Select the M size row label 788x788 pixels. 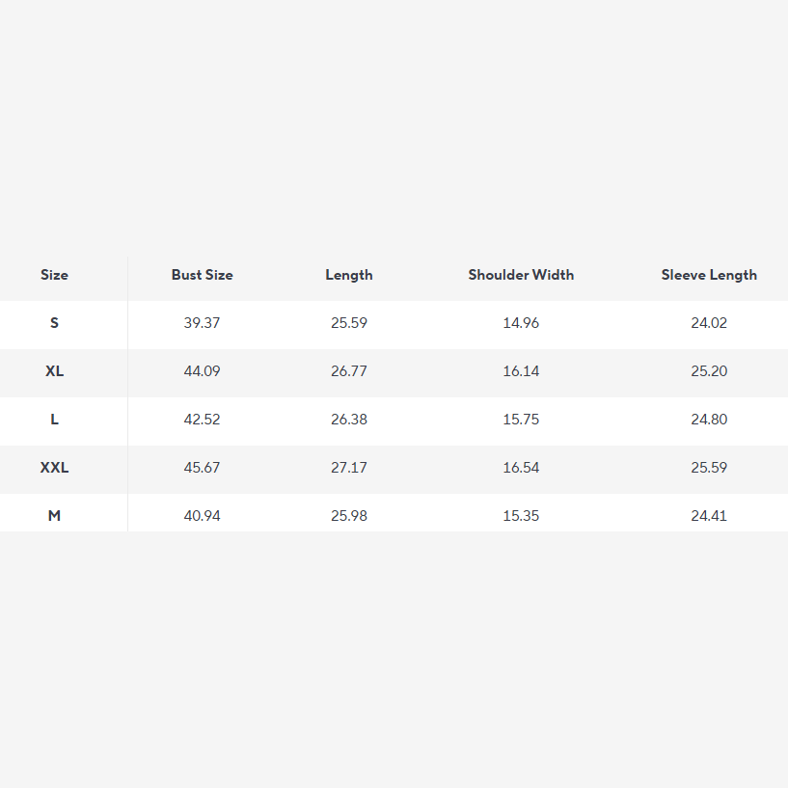pyautogui.click(x=54, y=516)
